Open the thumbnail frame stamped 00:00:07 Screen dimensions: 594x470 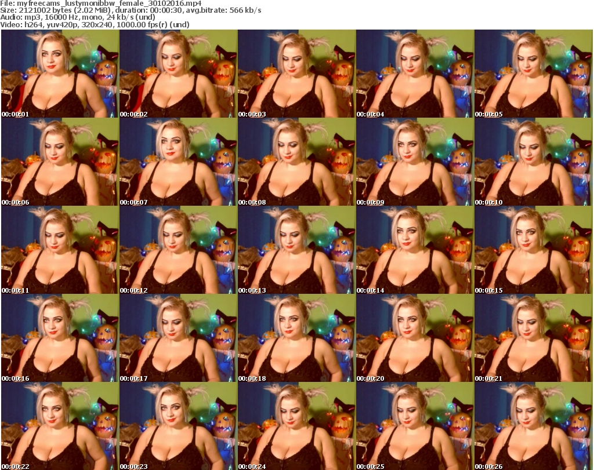pos(179,162)
